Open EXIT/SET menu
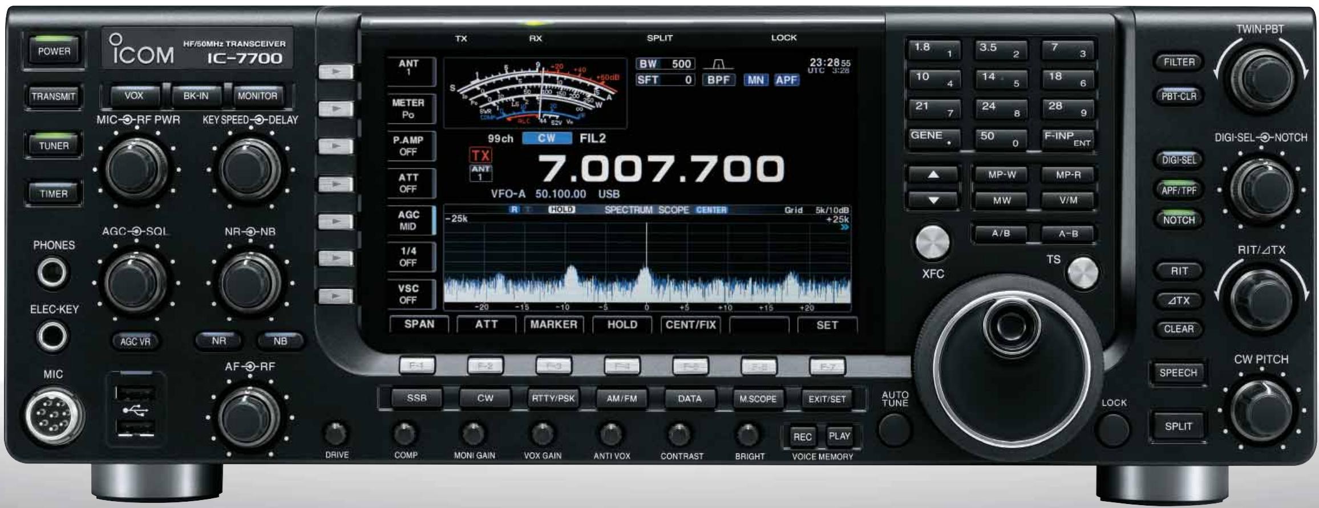1319x508 pixels. [827, 399]
